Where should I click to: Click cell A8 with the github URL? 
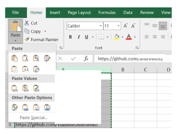(x=63, y=125)
